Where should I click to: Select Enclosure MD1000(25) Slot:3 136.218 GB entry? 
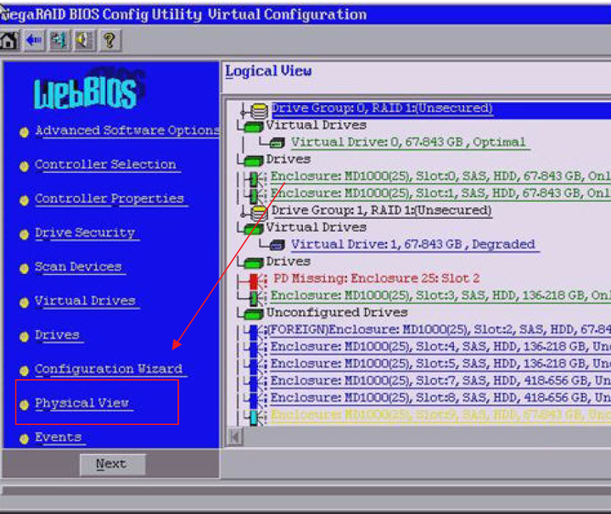tap(440, 296)
